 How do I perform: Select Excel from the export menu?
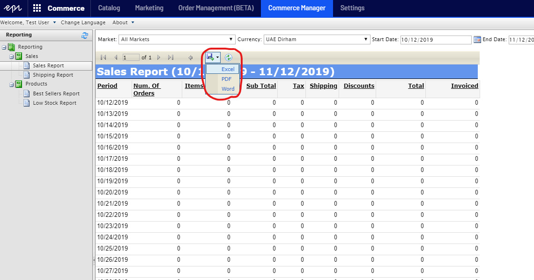(228, 69)
